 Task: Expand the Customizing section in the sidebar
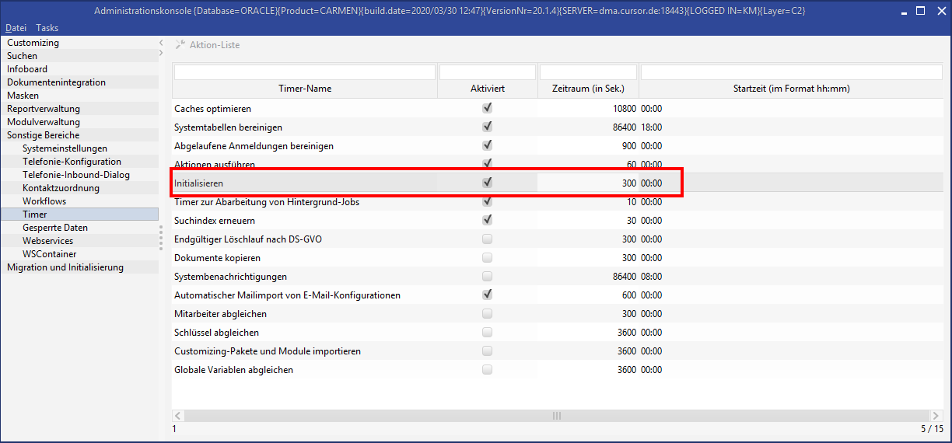point(33,43)
